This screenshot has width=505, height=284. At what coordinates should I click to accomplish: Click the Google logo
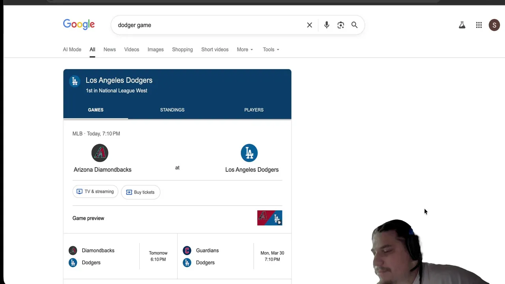point(79,24)
